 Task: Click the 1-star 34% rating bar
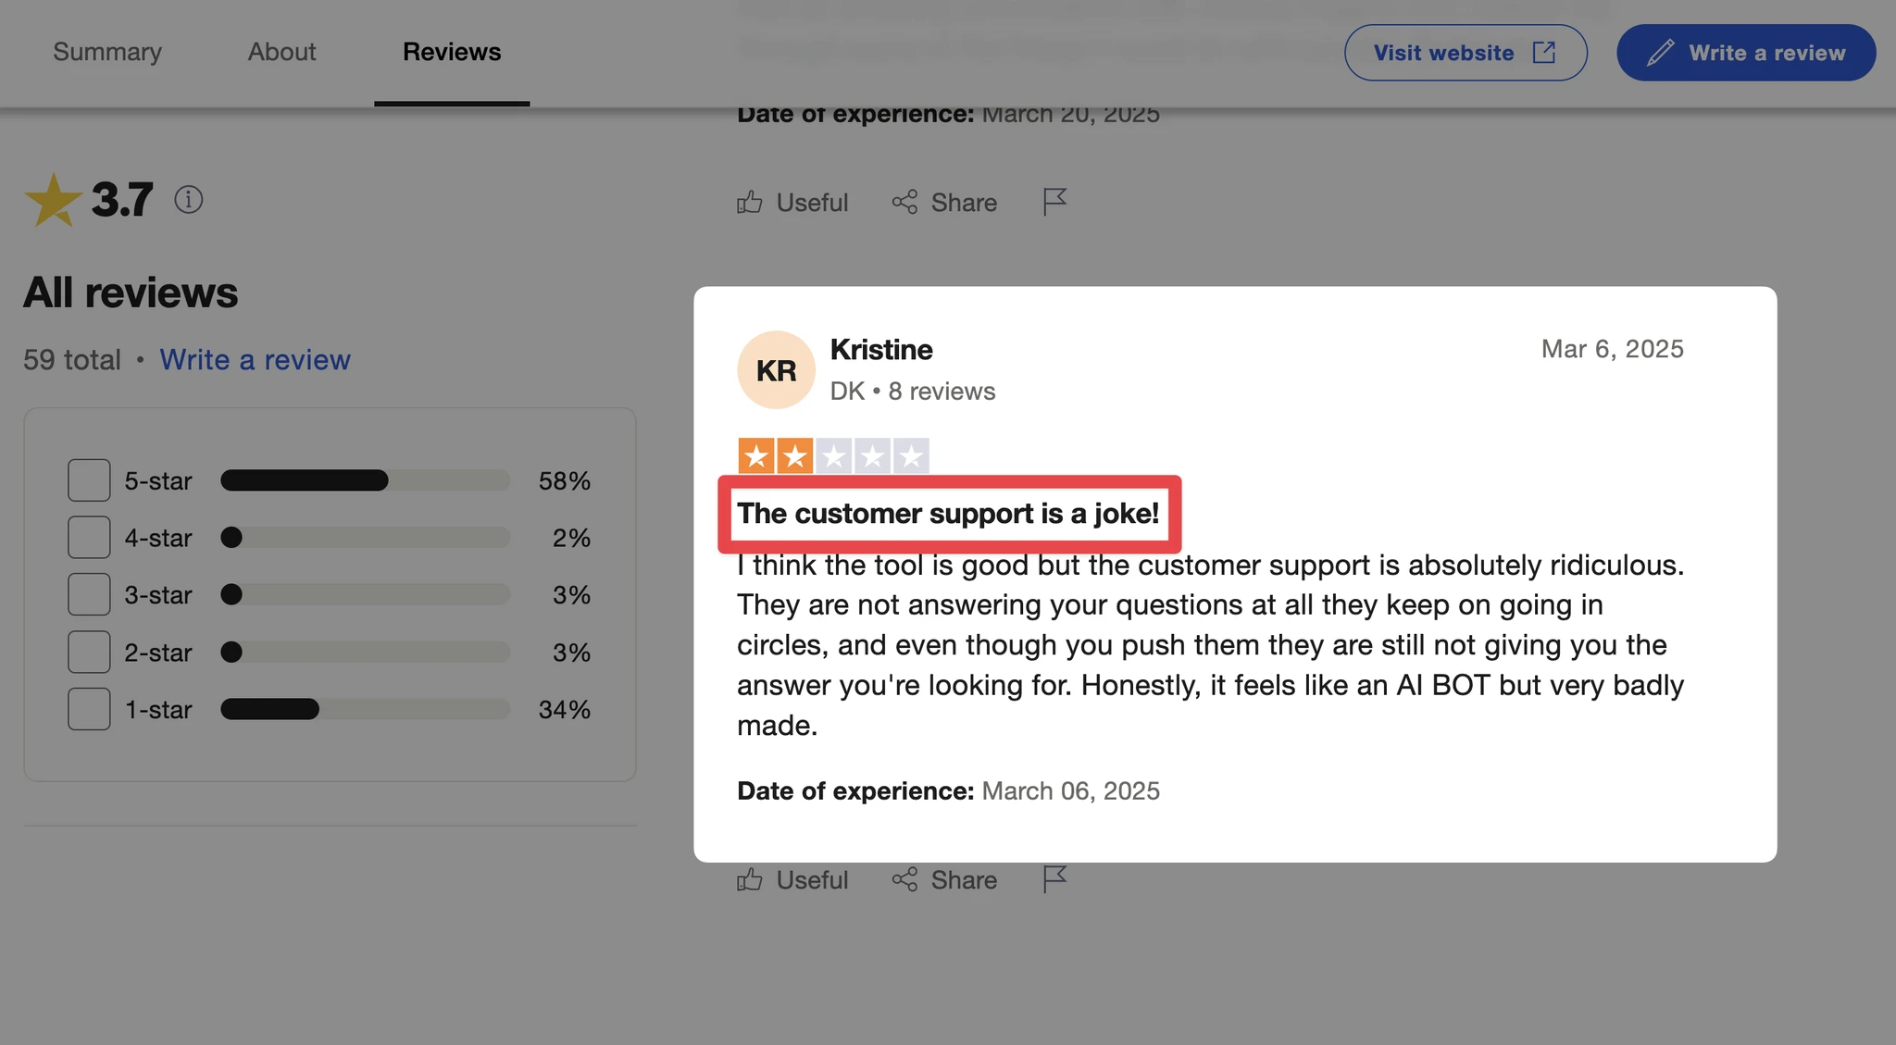pyautogui.click(x=365, y=710)
